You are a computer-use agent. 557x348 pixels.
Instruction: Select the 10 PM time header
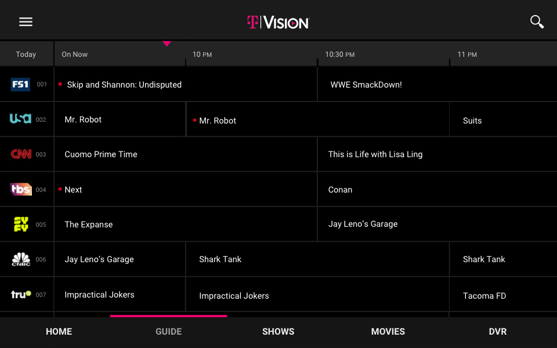202,55
